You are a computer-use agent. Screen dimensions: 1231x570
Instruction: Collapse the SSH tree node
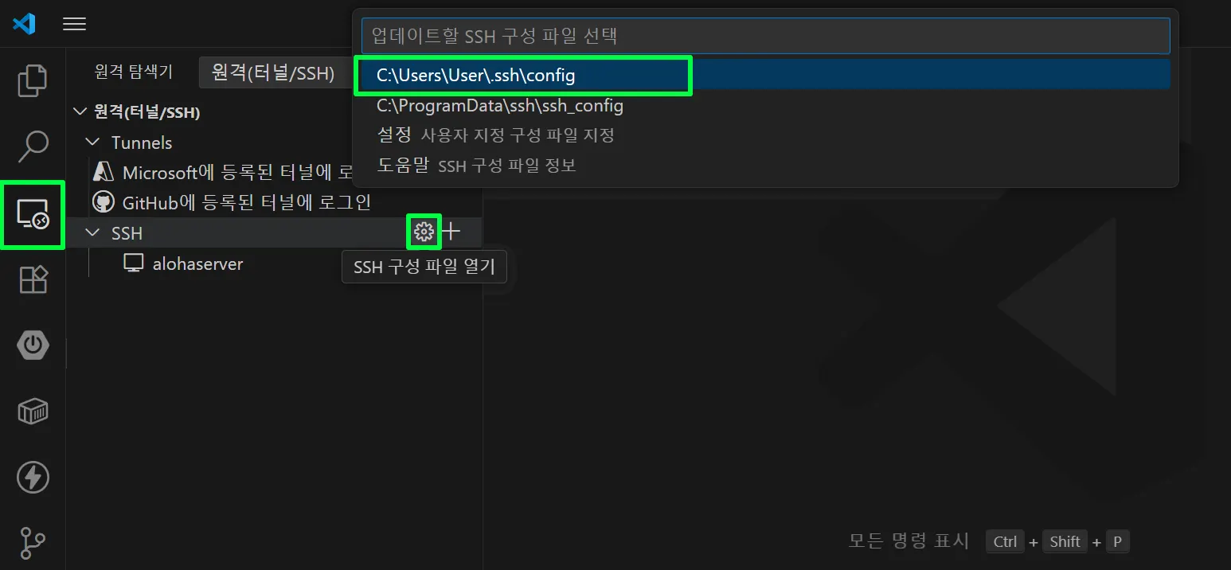click(x=93, y=232)
